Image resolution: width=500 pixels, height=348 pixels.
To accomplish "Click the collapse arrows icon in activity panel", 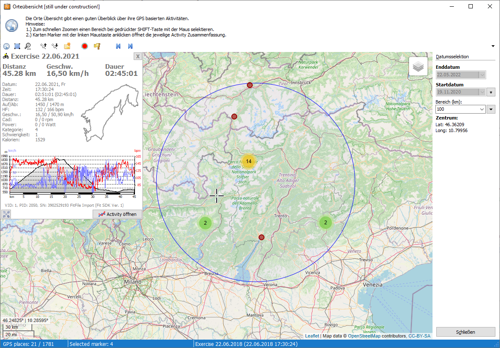I will 6,214.
